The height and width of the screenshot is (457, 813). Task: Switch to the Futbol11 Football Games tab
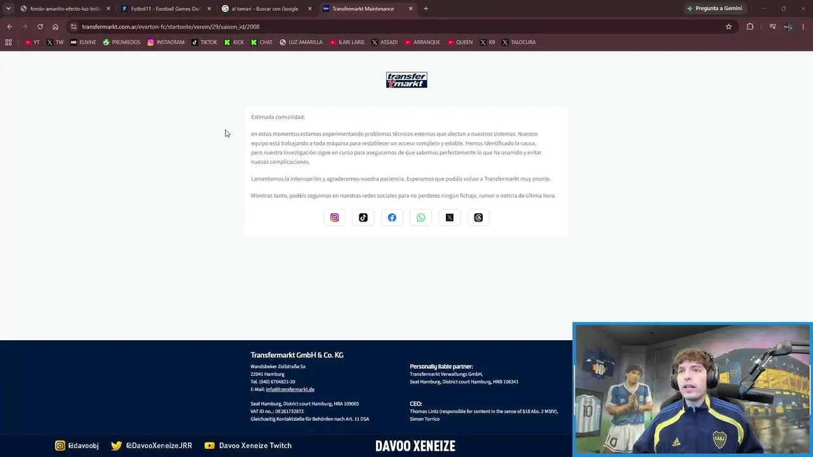click(x=165, y=9)
